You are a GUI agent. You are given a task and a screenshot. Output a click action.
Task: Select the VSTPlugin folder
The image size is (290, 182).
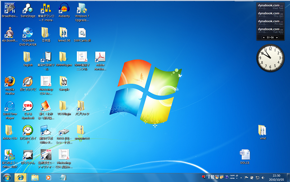[x=64, y=108]
